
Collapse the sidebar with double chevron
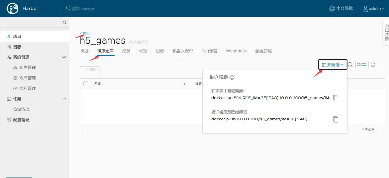(x=64, y=22)
